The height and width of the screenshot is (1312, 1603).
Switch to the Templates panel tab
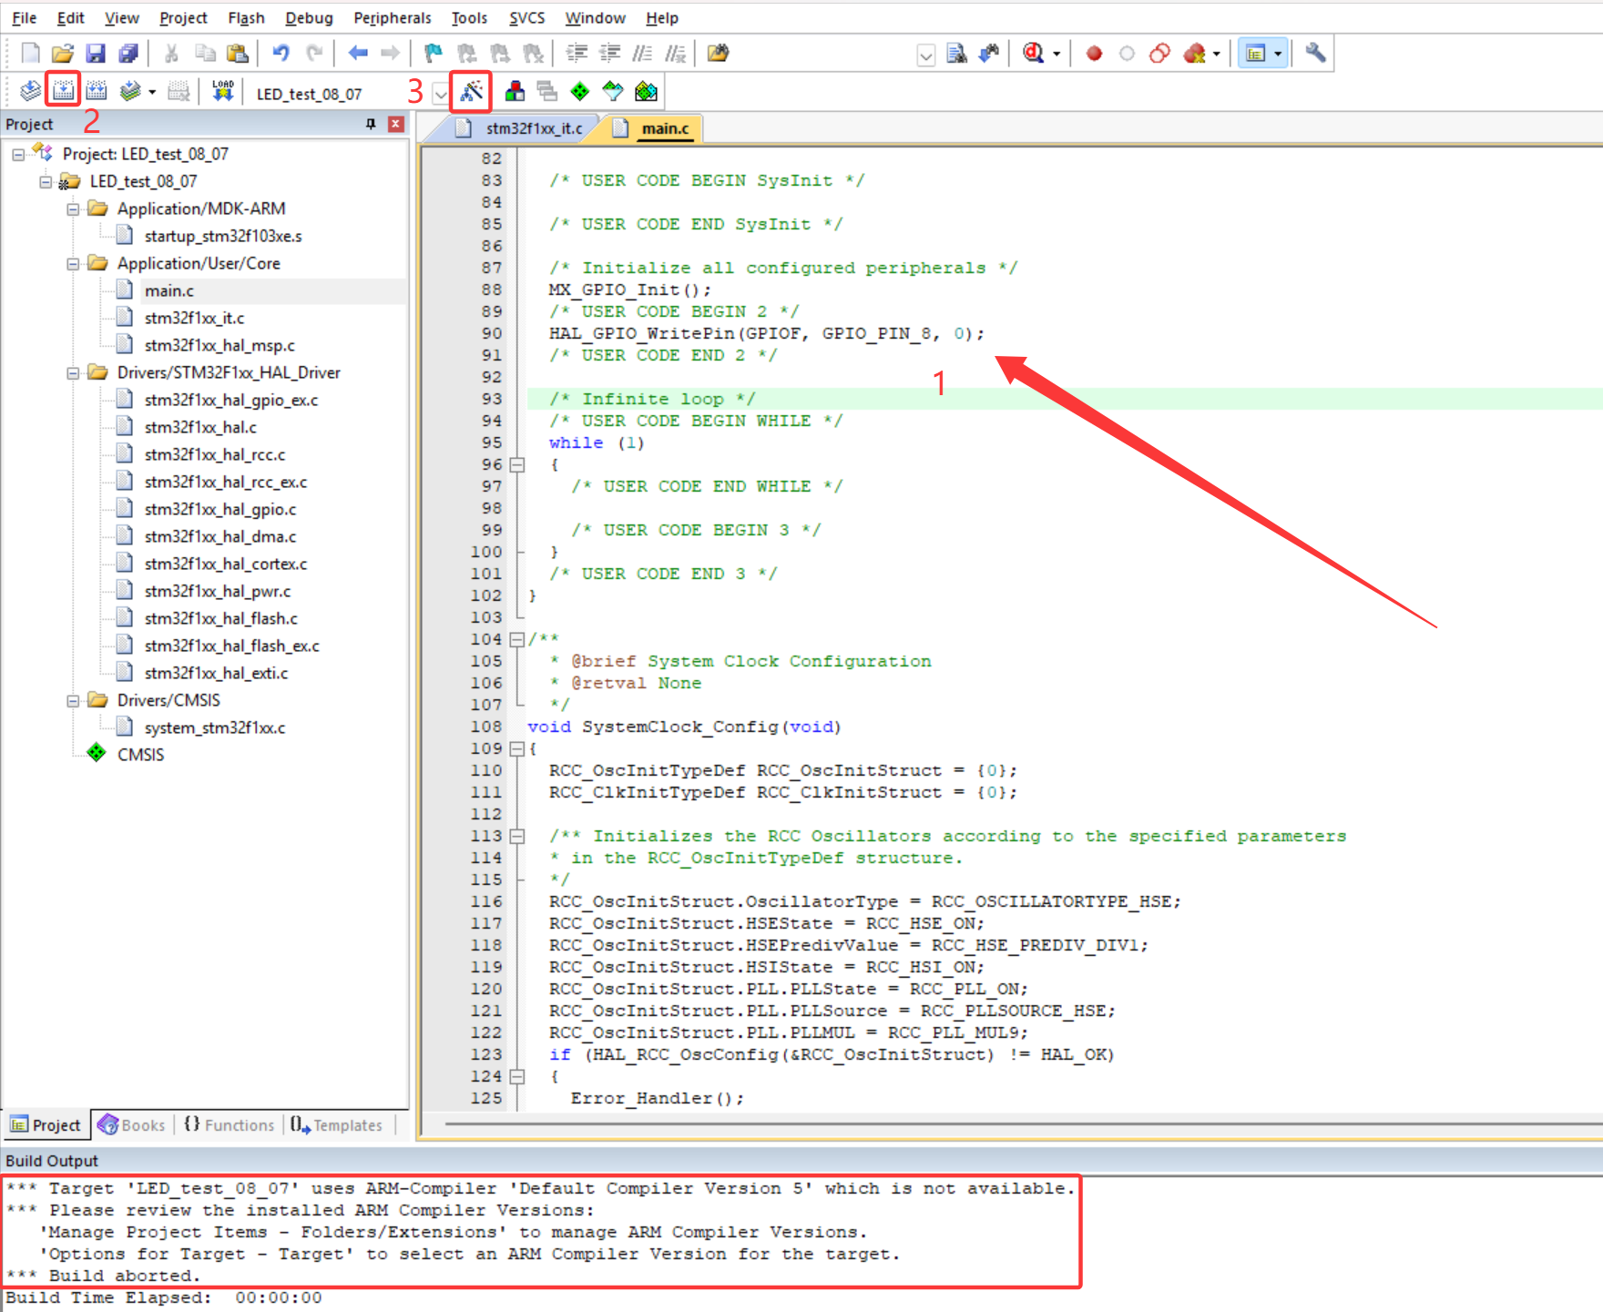tap(337, 1125)
